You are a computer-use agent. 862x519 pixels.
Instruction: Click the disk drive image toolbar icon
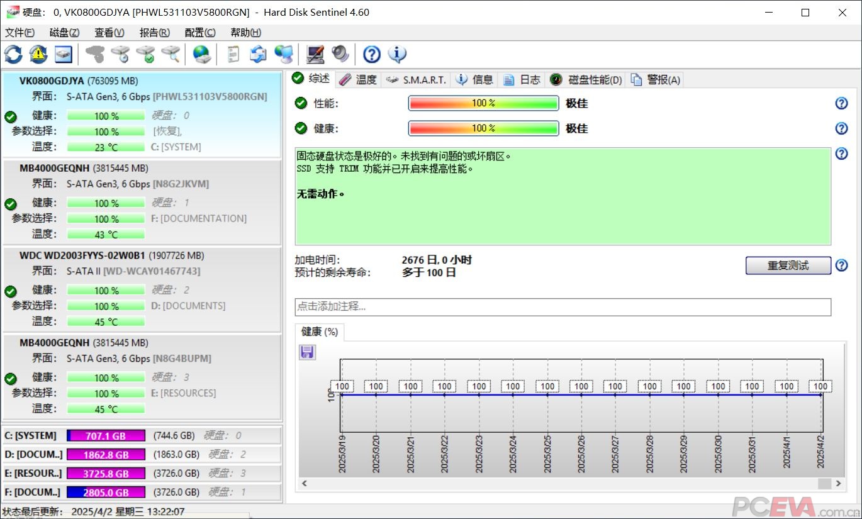(x=64, y=55)
